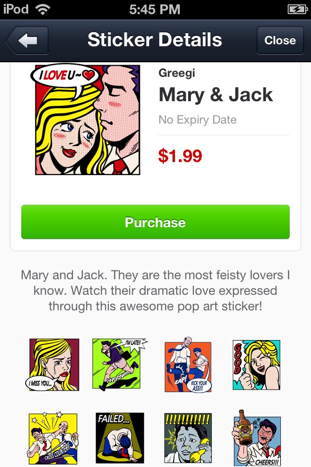The height and width of the screenshot is (467, 311).
Task: Tap the Mary & Jack title text
Action: [216, 95]
